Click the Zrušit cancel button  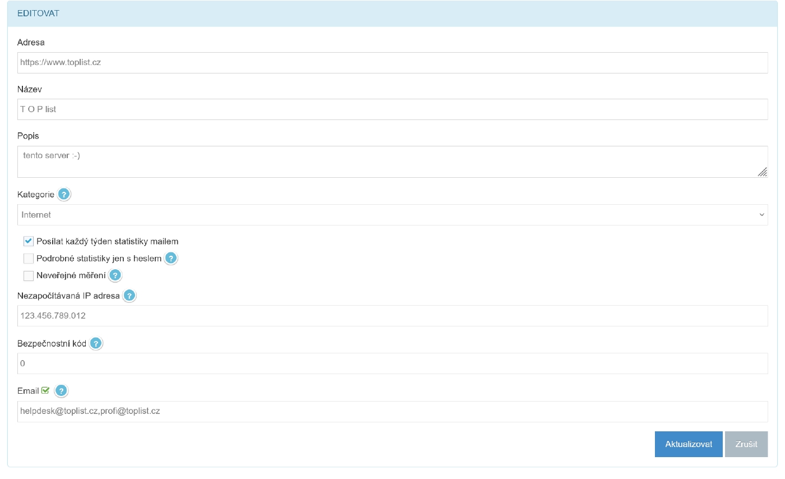pyautogui.click(x=746, y=444)
